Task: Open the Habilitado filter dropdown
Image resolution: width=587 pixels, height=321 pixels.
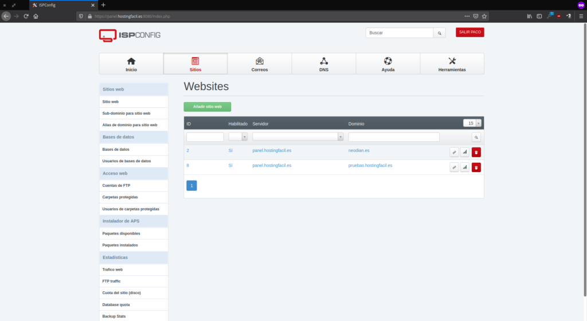Action: coord(238,137)
